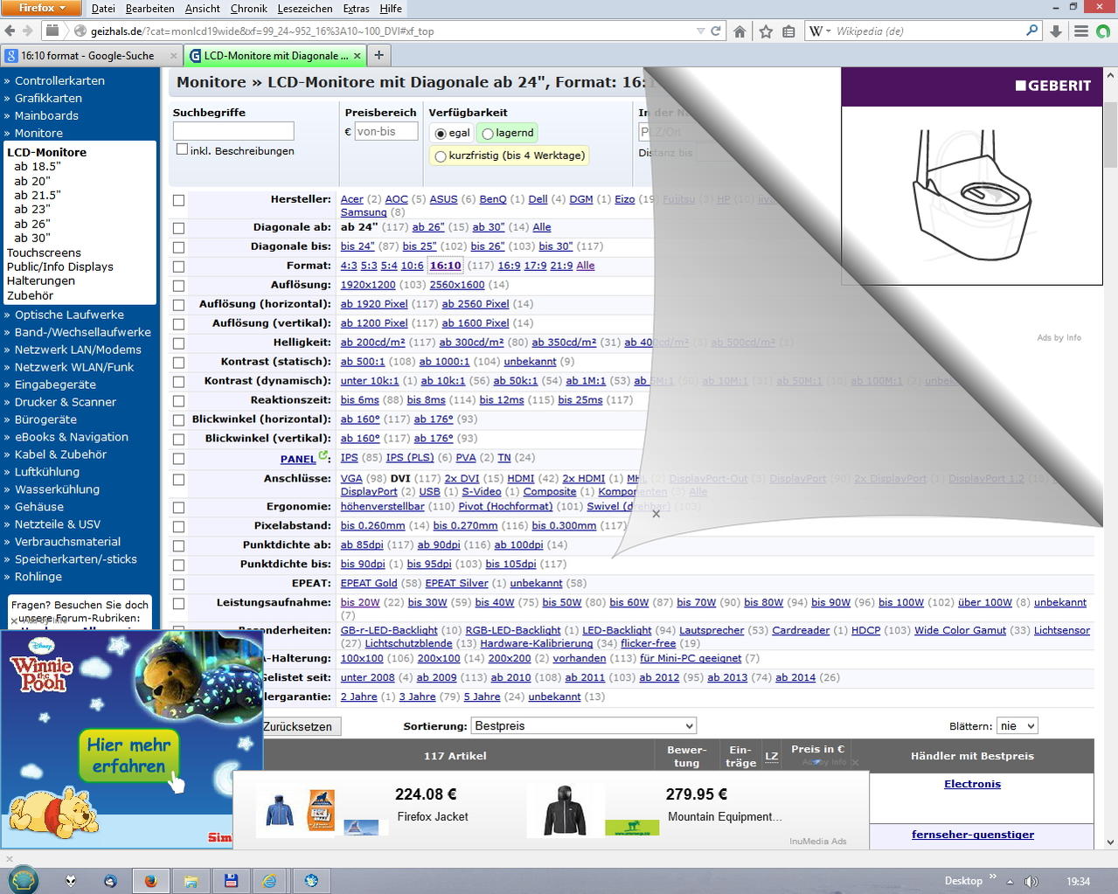Open the Datei menu

pyautogui.click(x=103, y=8)
